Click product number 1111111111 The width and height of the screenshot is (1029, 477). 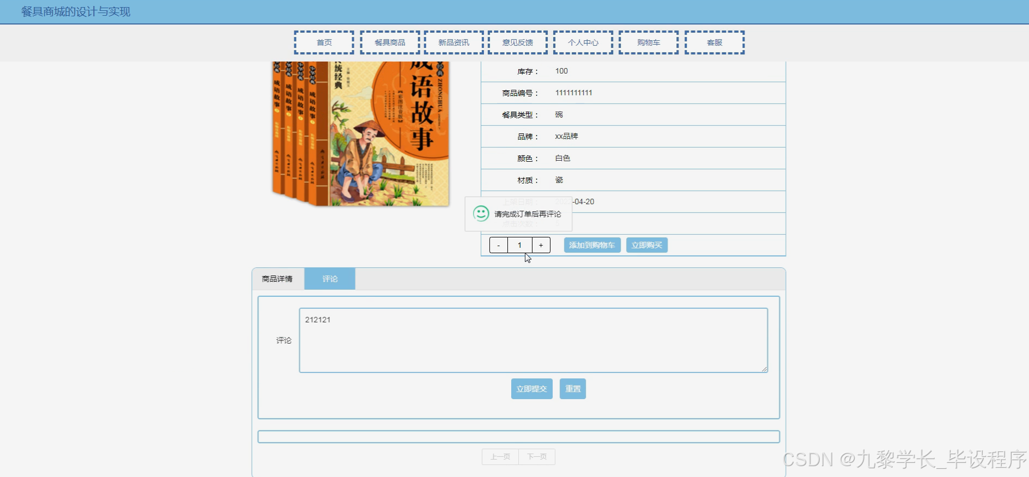573,93
